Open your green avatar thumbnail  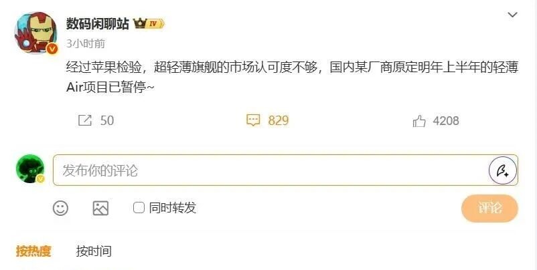30,169
